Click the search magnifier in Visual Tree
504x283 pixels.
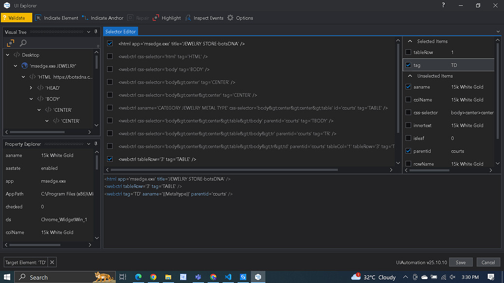pyautogui.click(x=23, y=43)
